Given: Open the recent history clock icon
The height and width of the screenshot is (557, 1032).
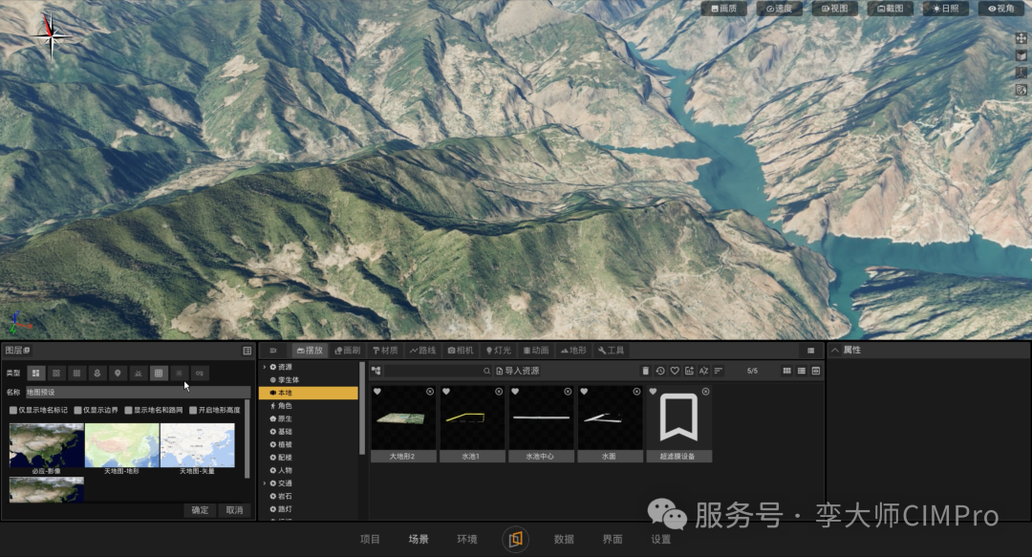Looking at the screenshot, I should coord(660,371).
